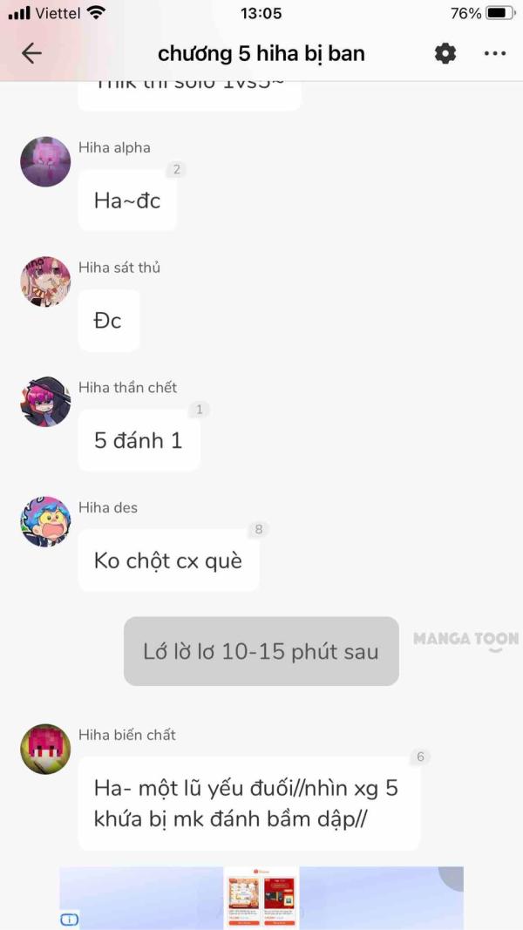Select the 'Ko chột cx què' bubble
This screenshot has height=930, width=523.
(168, 560)
